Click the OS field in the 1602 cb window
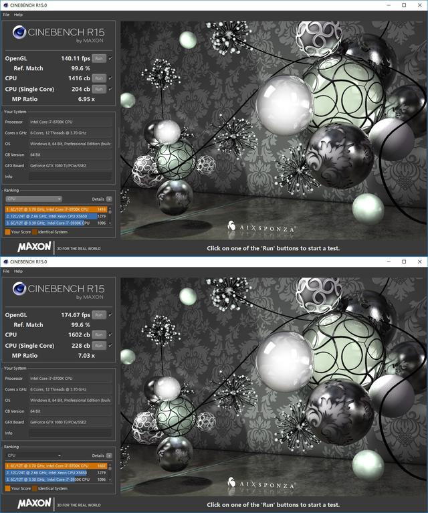Image resolution: width=428 pixels, height=513 pixels. coord(70,400)
